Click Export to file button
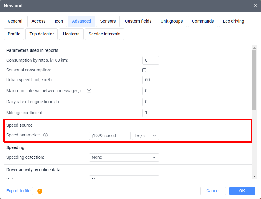 tap(18, 191)
